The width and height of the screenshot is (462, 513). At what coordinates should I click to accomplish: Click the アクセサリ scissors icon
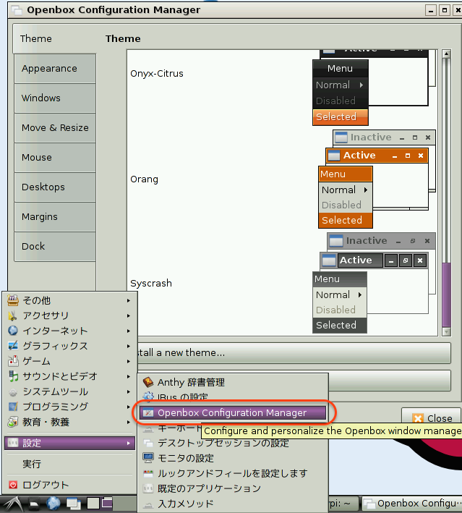(13, 315)
